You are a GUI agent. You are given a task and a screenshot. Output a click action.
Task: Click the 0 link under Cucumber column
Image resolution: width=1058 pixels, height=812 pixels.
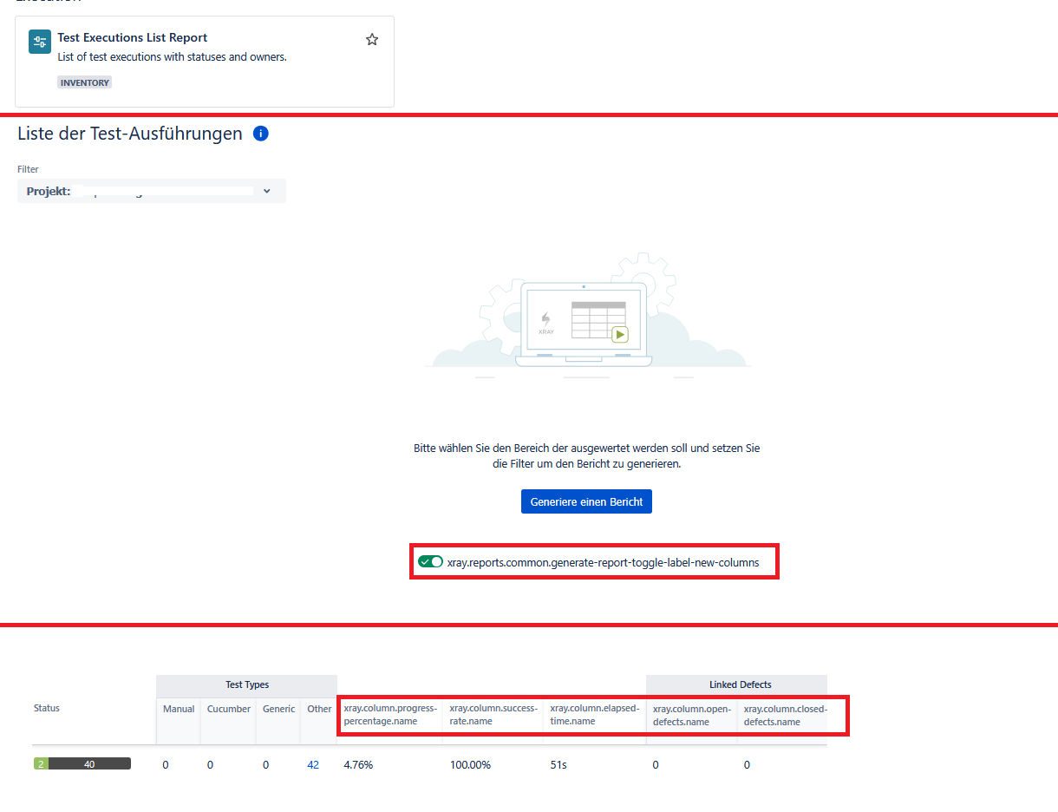coord(210,765)
